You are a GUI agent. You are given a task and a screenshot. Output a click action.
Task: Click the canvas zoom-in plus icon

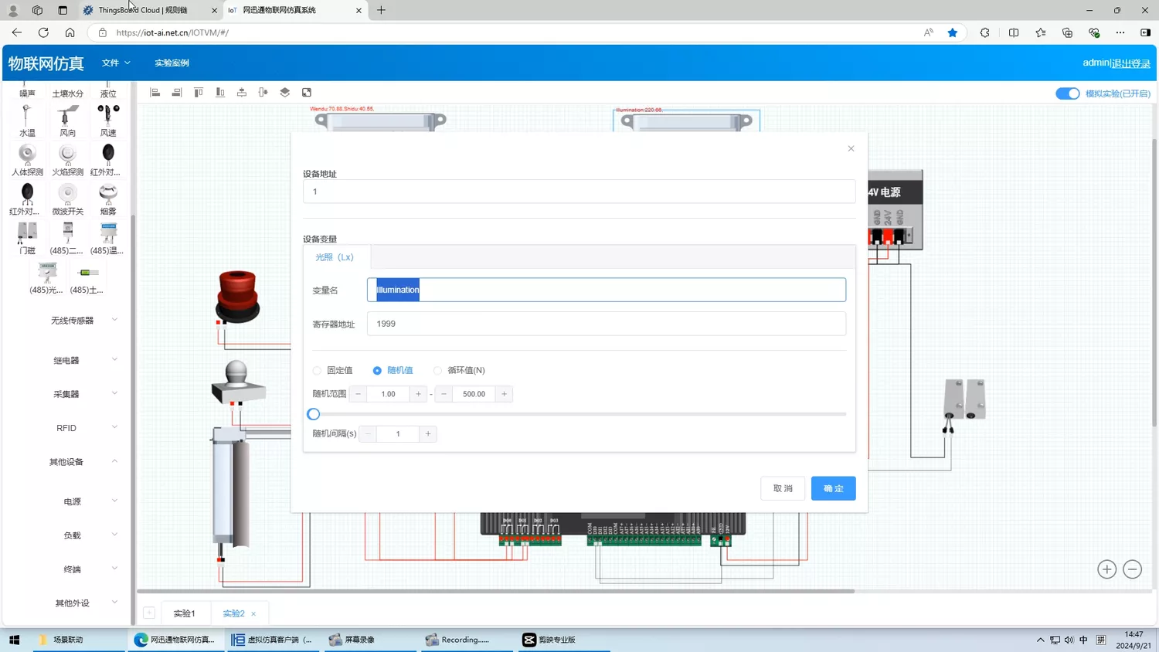tap(1106, 569)
